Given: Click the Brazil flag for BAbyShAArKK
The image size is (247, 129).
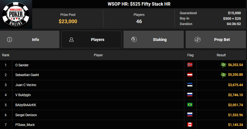Looking at the screenshot, I should point(190,105).
